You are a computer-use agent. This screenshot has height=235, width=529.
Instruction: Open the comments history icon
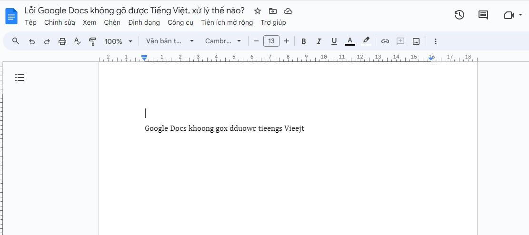[x=483, y=15]
